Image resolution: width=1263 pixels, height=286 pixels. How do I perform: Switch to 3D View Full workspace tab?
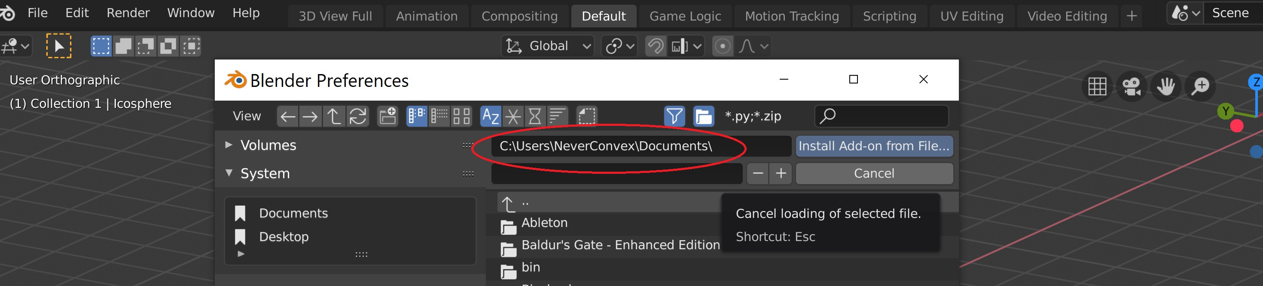pyautogui.click(x=336, y=16)
